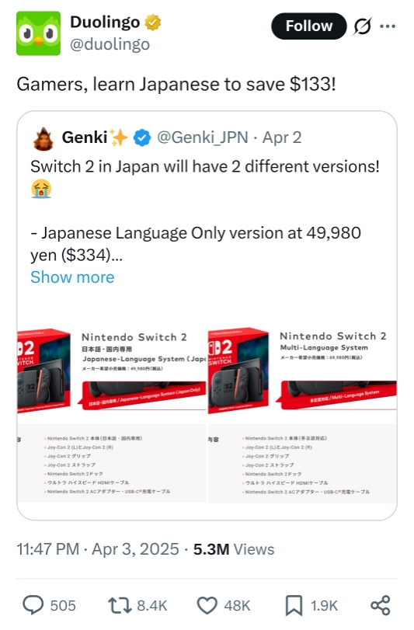Open the Duolingo owl profile avatar
The width and height of the screenshot is (414, 630).
tap(38, 33)
